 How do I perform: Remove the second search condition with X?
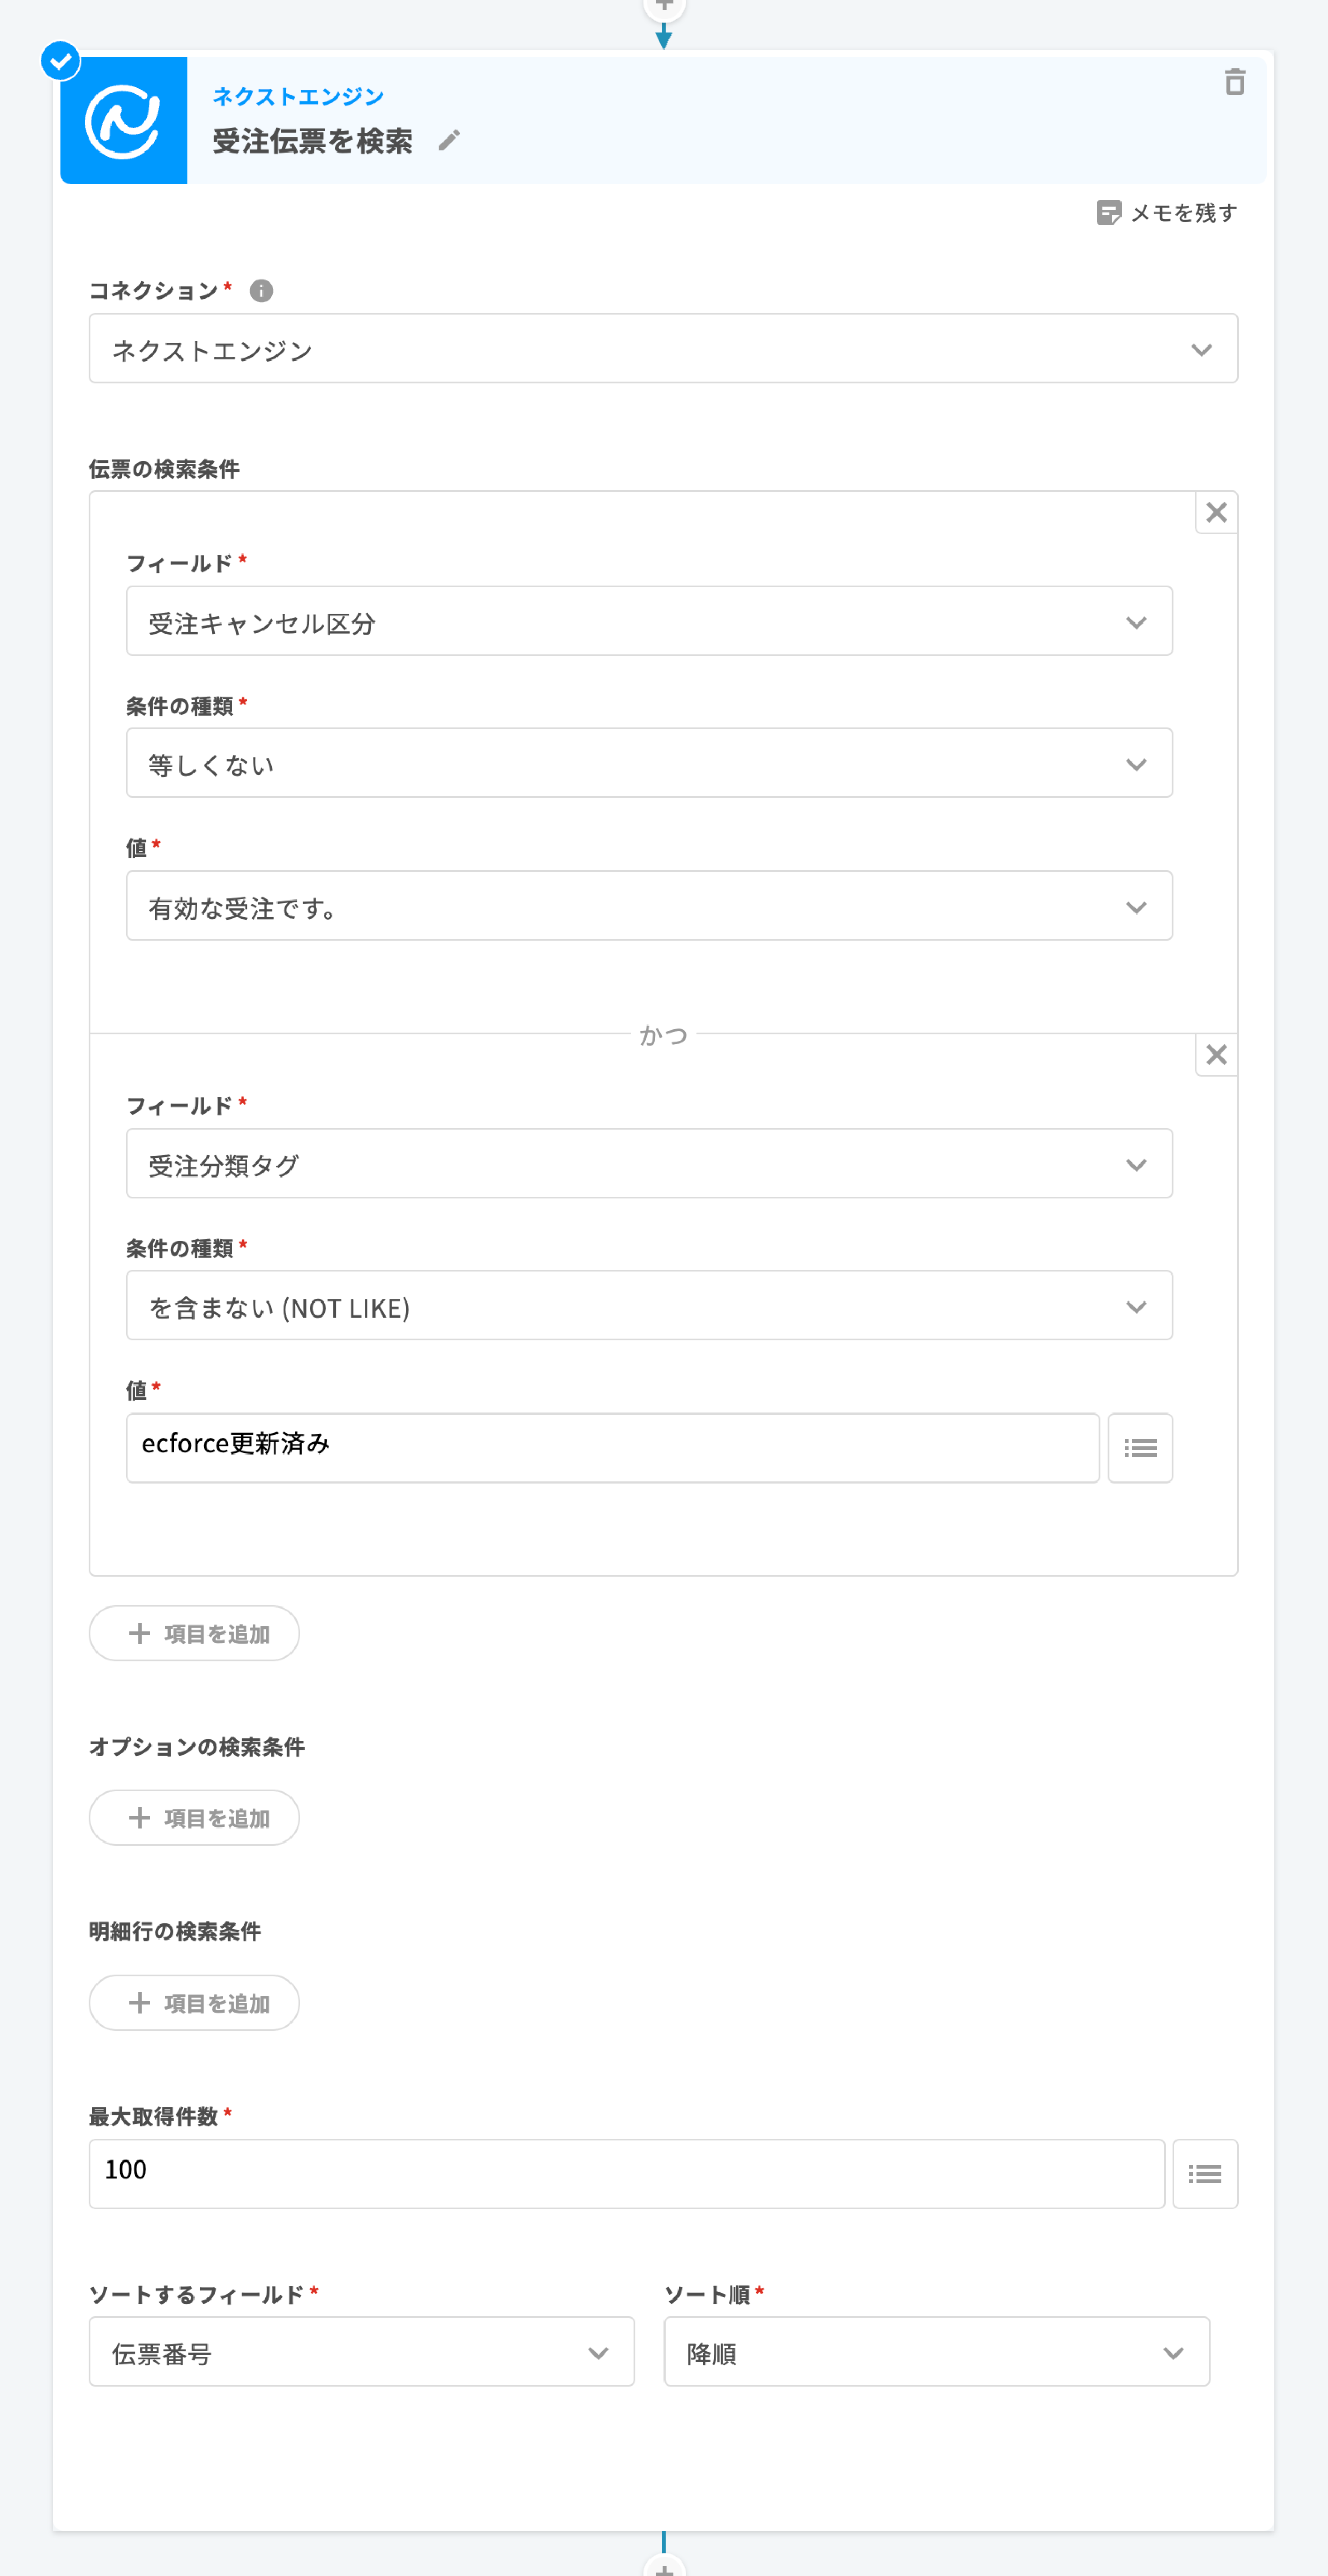pyautogui.click(x=1216, y=1055)
